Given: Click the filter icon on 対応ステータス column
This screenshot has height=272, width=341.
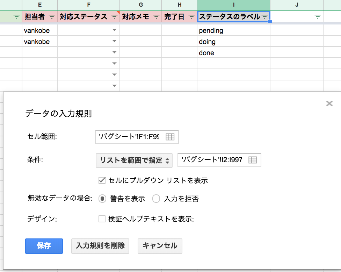Looking at the screenshot, I should click(x=115, y=16).
